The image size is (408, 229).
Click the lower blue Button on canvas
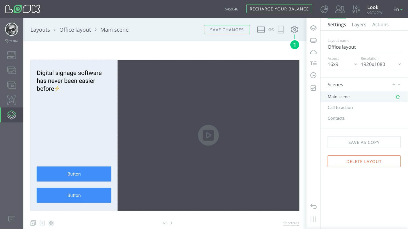pos(74,195)
